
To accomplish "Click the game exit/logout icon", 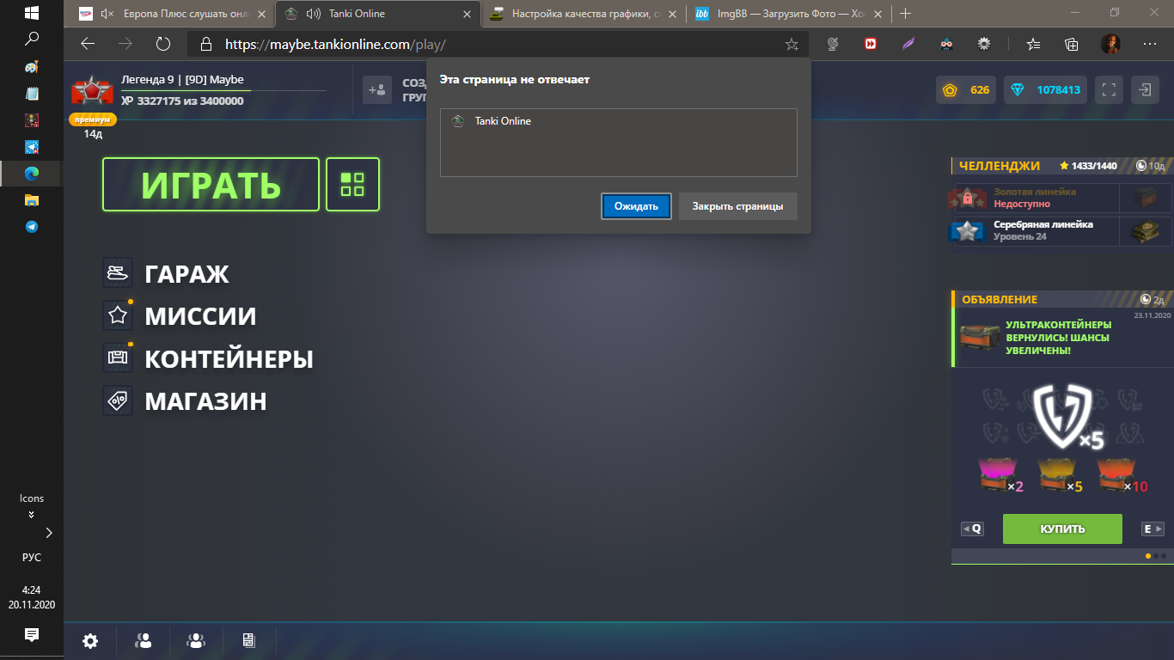I will [x=1146, y=89].
